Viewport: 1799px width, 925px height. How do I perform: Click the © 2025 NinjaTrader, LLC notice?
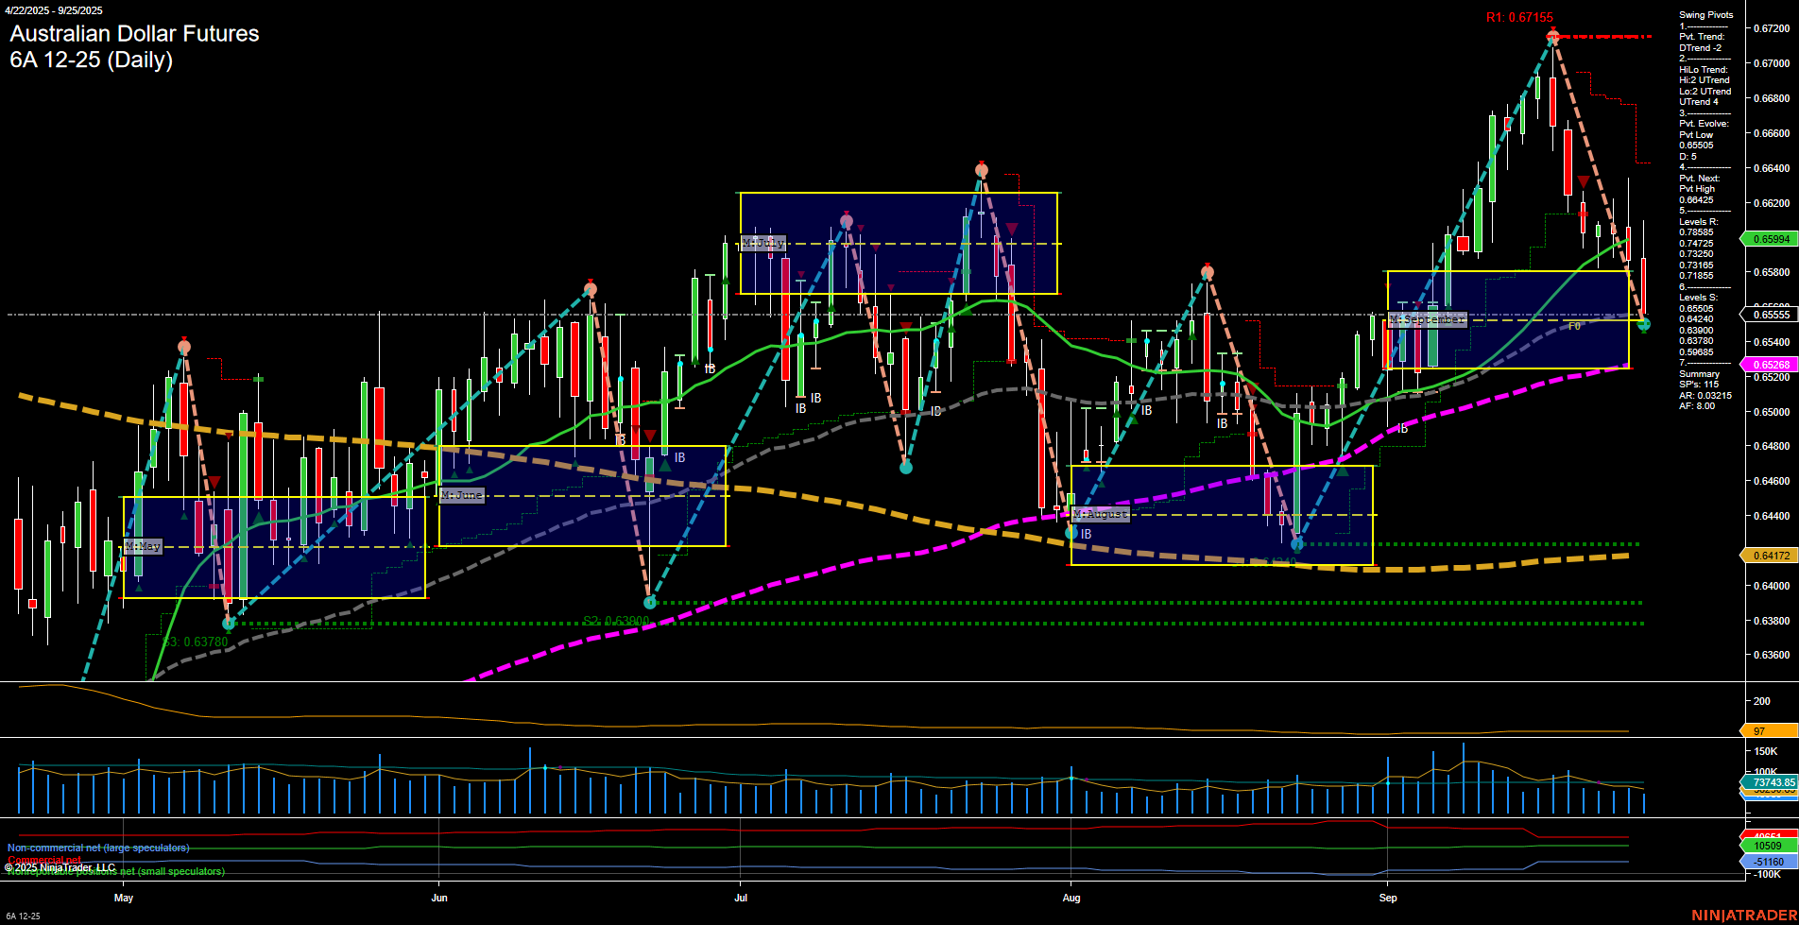[60, 866]
